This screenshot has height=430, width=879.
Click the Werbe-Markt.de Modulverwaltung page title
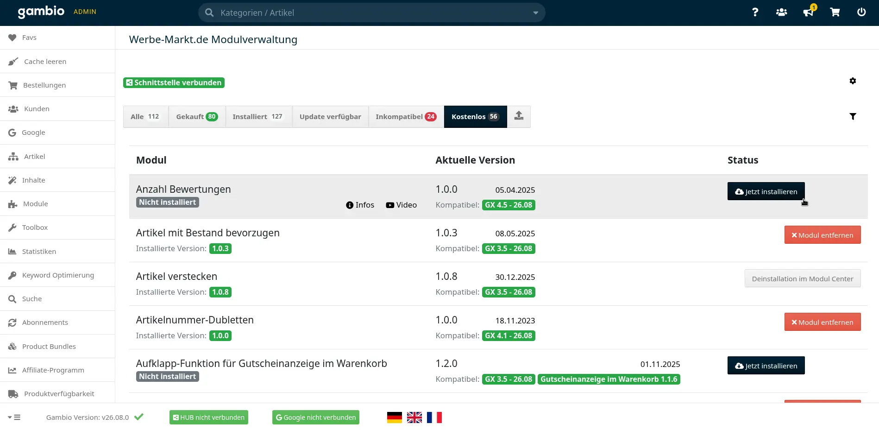coord(213,39)
